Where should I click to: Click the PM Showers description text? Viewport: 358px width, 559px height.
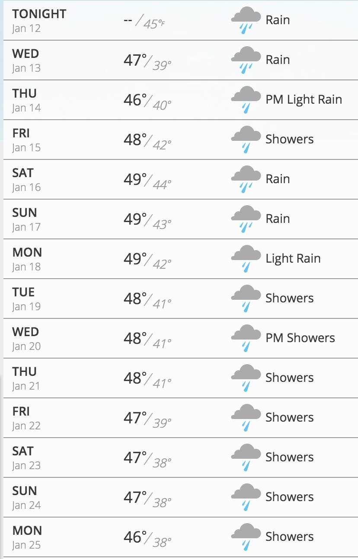(300, 338)
